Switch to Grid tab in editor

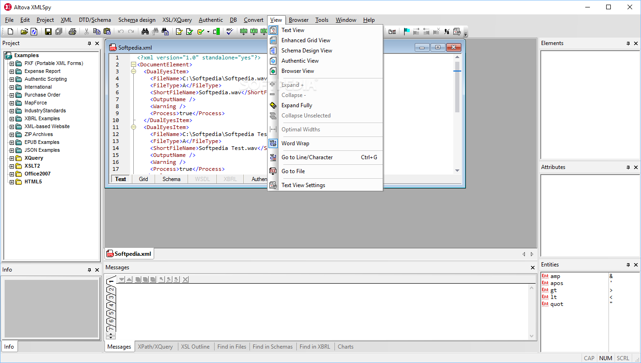tap(144, 179)
